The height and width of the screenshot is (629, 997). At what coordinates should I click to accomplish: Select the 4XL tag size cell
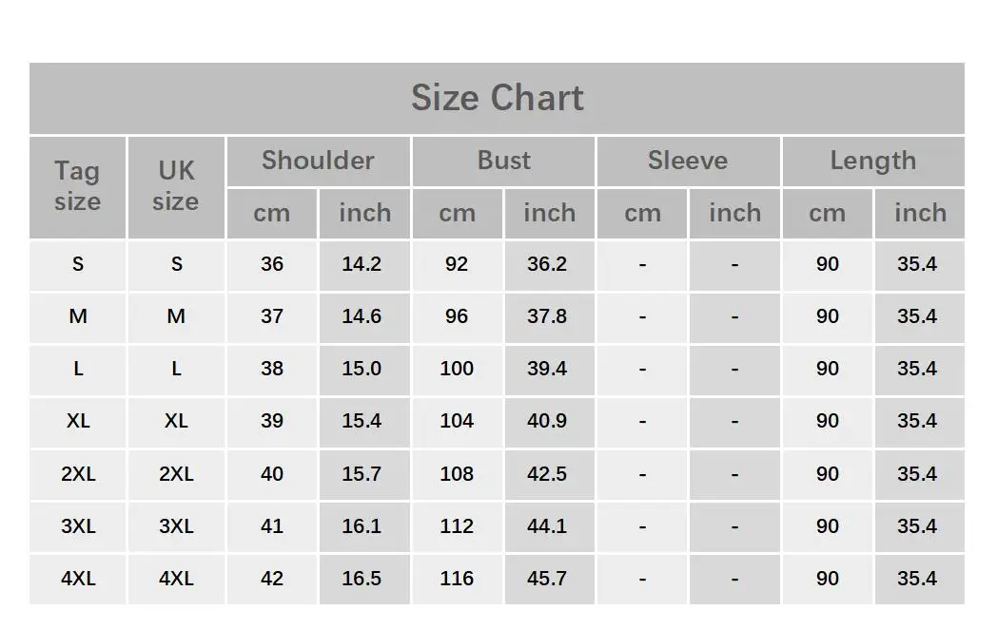tap(78, 579)
